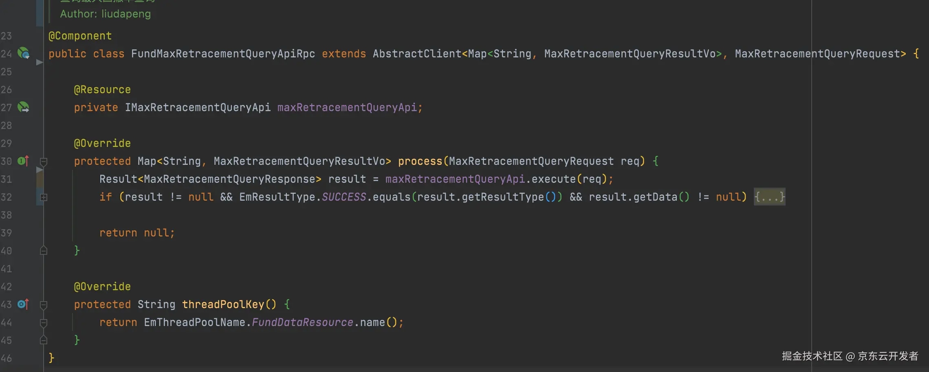Click the getData() call on line 32
The image size is (929, 372).
(662, 197)
